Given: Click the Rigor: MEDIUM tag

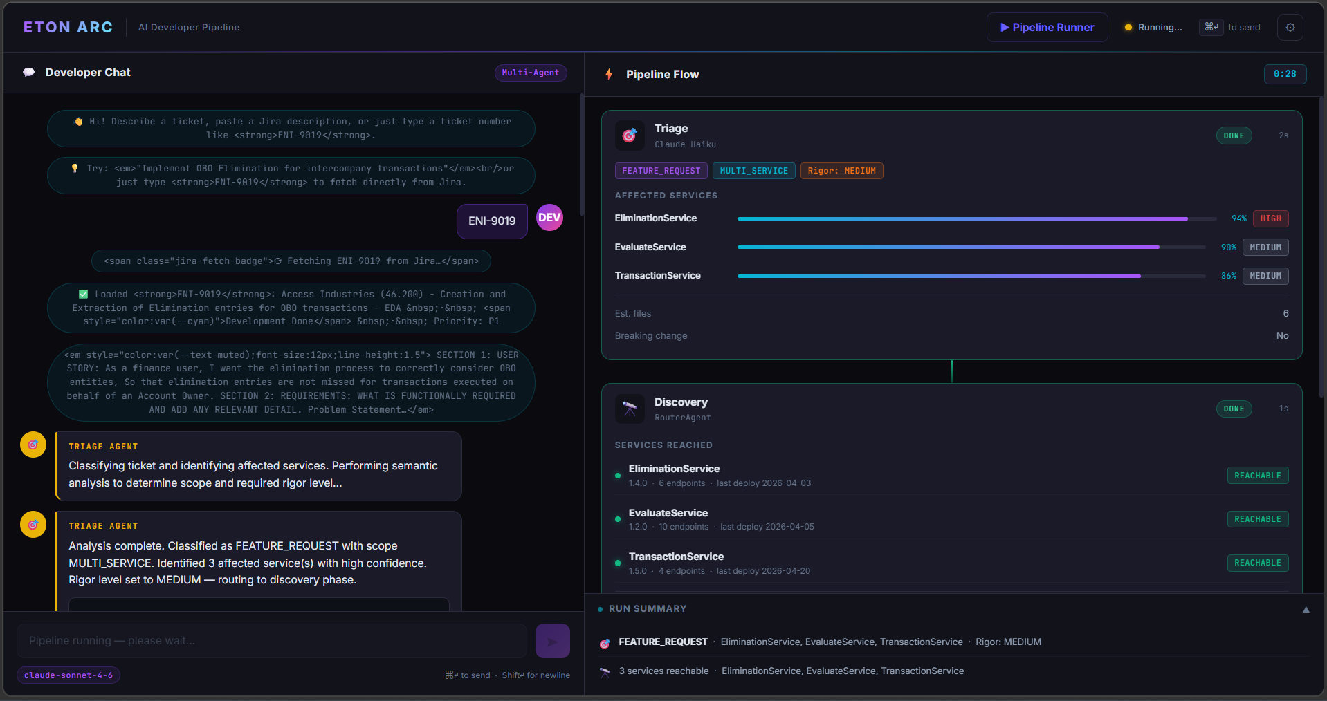Looking at the screenshot, I should (841, 171).
